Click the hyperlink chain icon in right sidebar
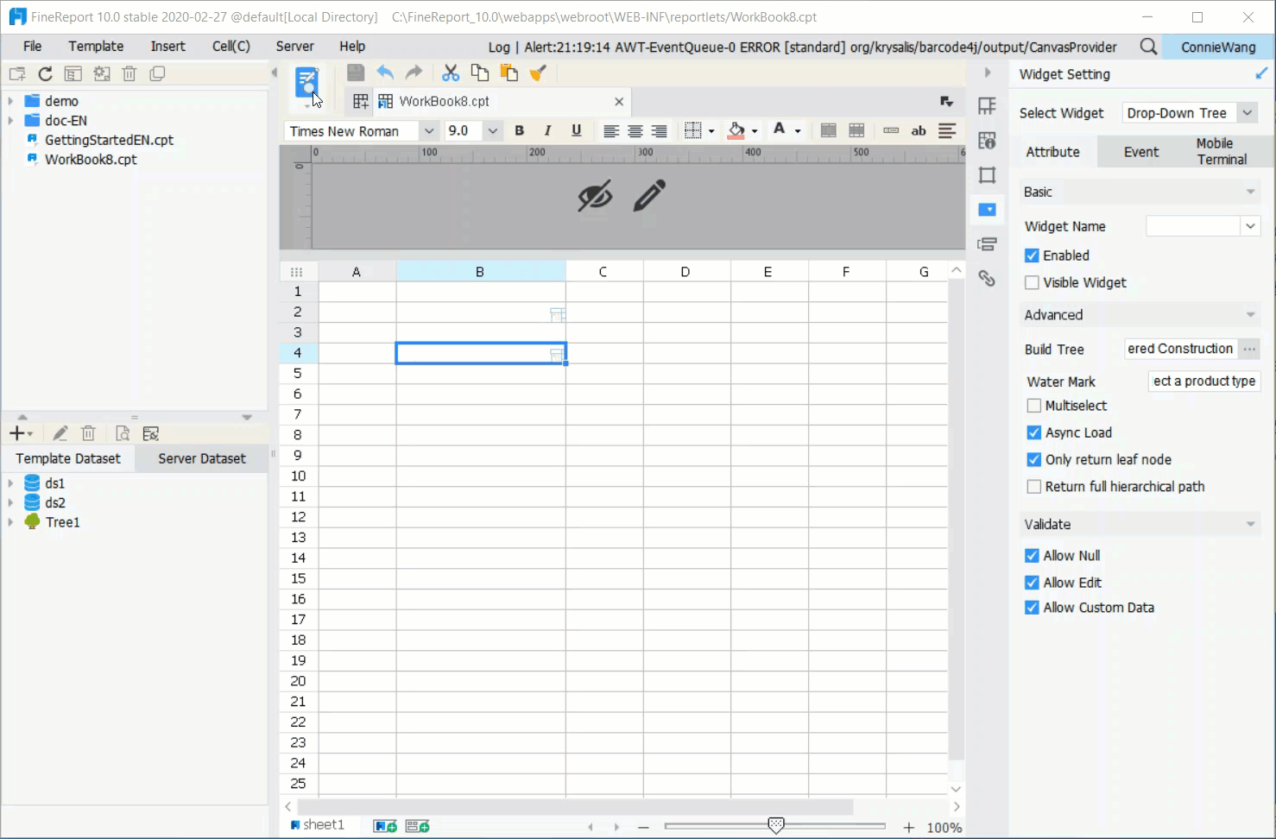The image size is (1276, 839). click(x=987, y=279)
